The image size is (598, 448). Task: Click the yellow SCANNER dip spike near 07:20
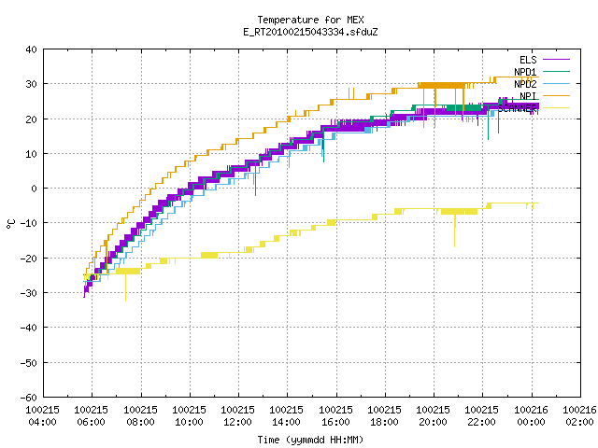click(x=125, y=287)
